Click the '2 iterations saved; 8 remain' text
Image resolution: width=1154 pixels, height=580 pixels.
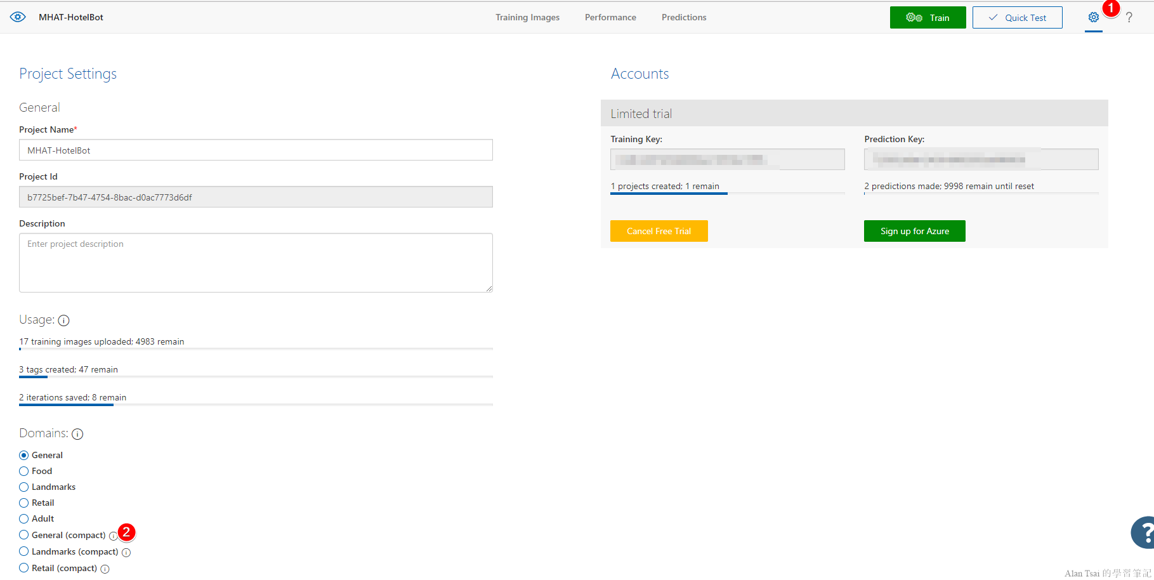tap(72, 397)
